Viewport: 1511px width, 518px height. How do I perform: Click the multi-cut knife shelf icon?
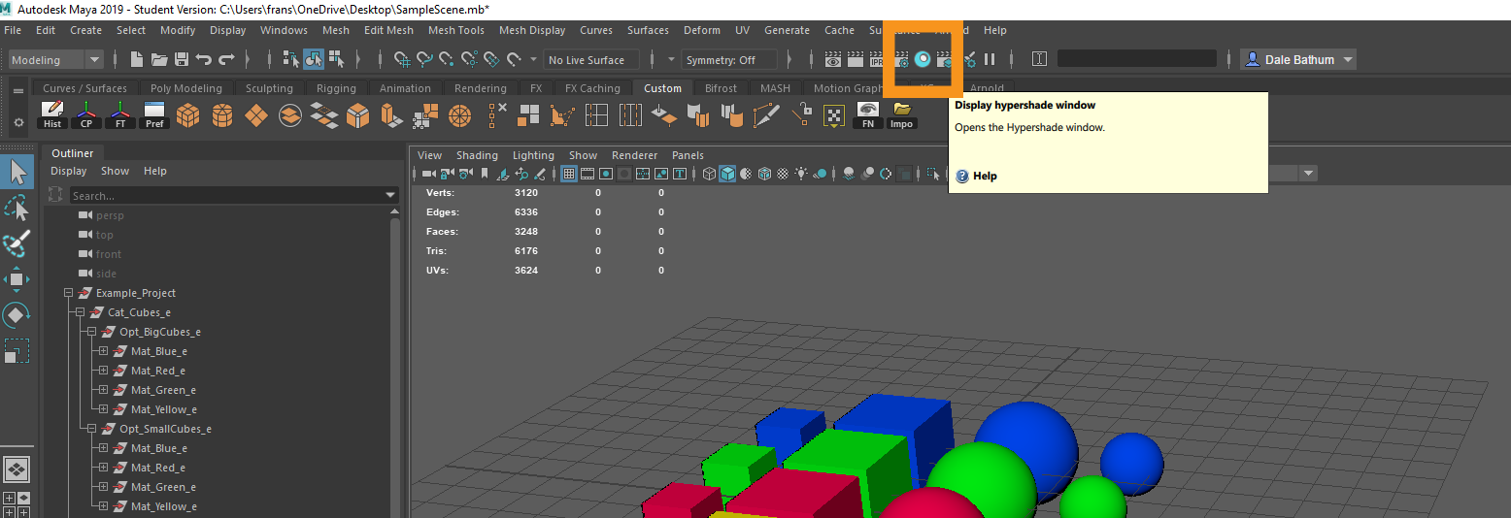[767, 115]
